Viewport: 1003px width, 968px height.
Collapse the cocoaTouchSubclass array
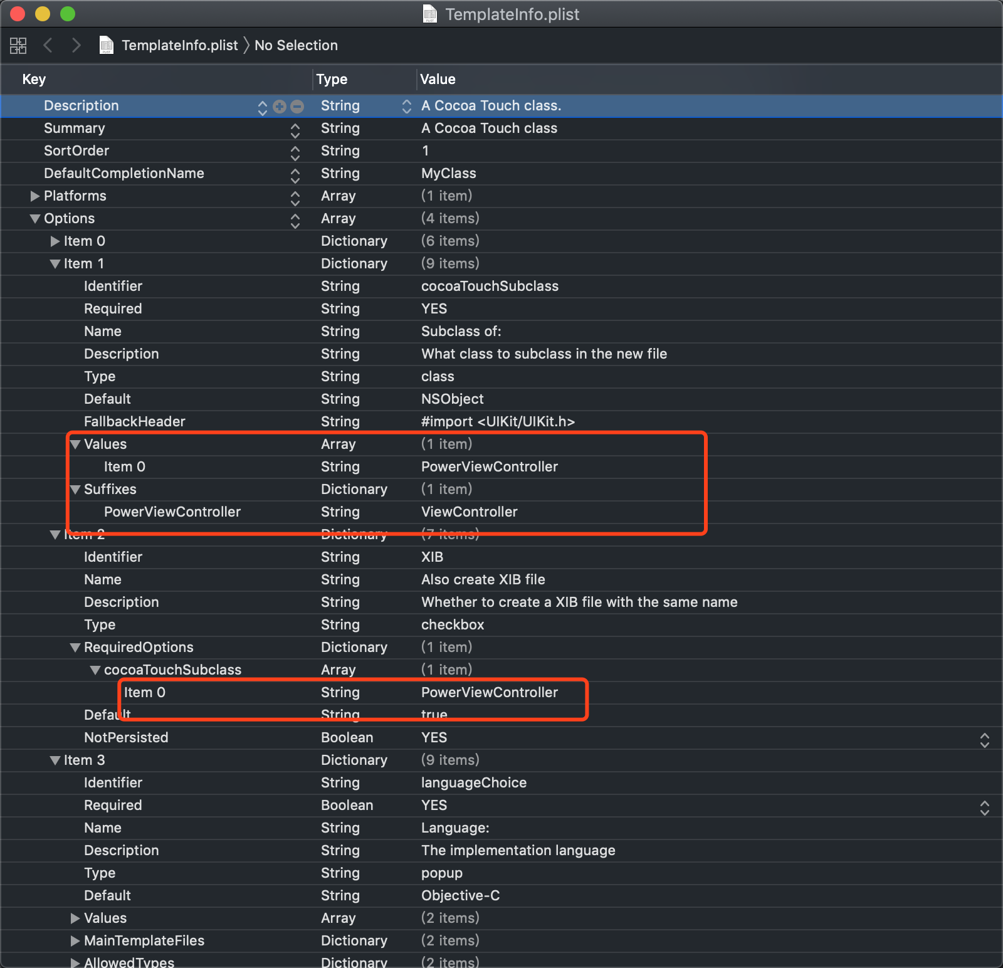95,670
